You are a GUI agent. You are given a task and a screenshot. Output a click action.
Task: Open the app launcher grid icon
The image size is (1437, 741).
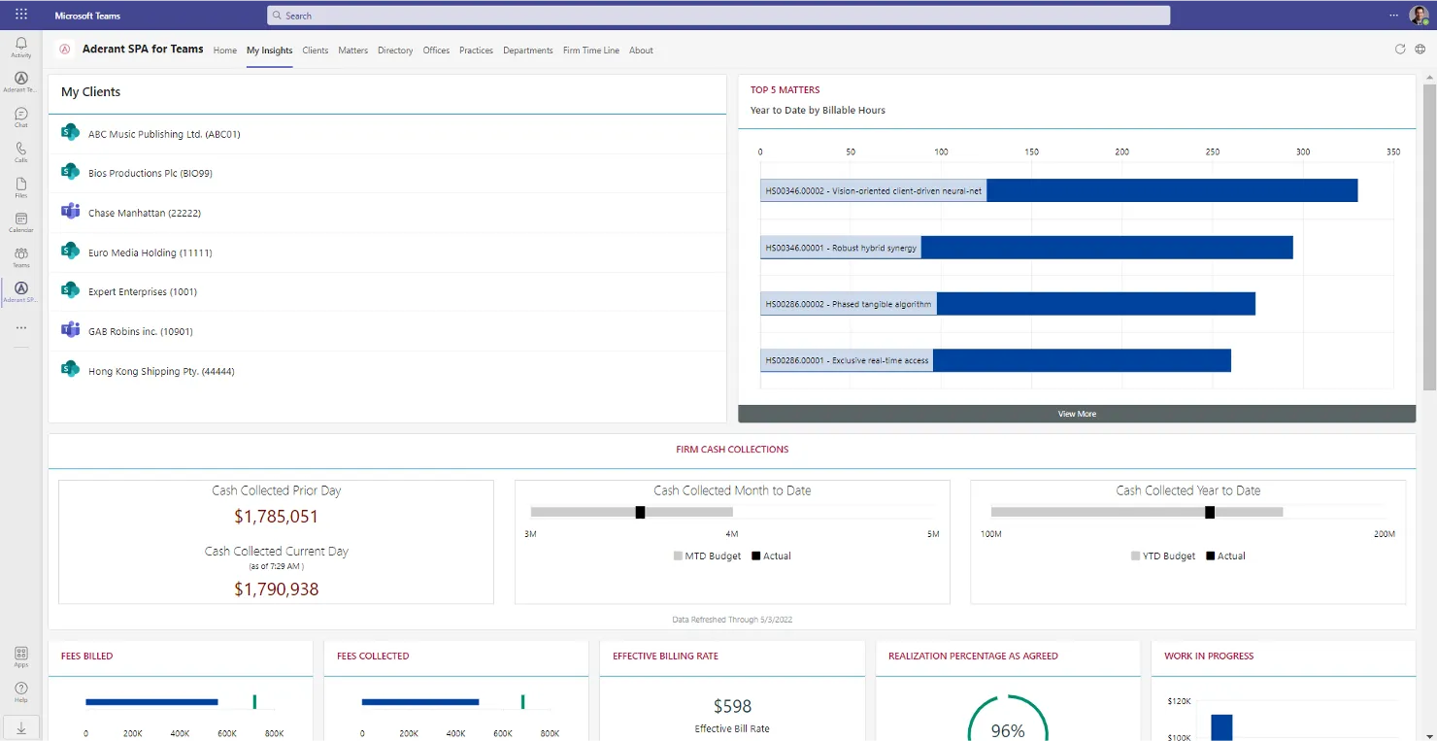pyautogui.click(x=21, y=15)
